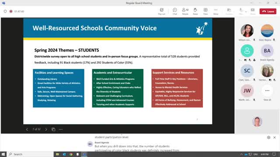The image size is (280, 157).
Task: Click the green 'Academic and Extracurricular' box
Action: (118, 88)
